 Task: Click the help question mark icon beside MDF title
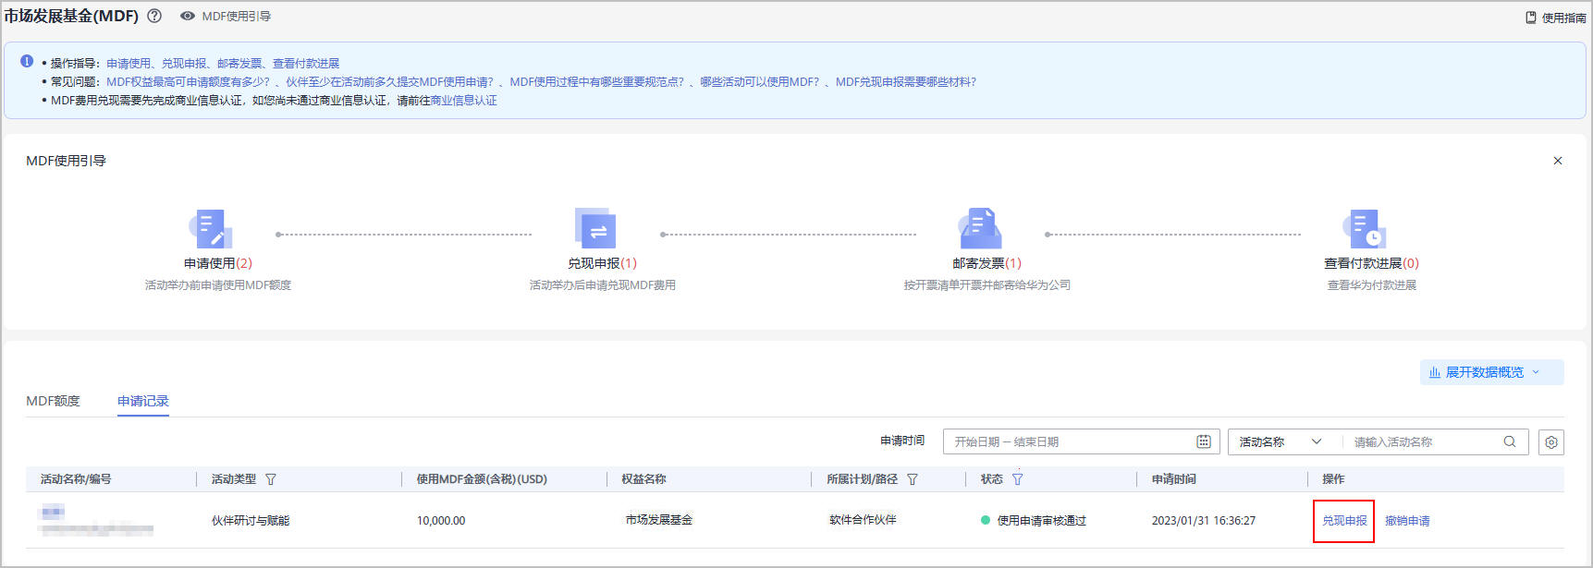point(154,16)
